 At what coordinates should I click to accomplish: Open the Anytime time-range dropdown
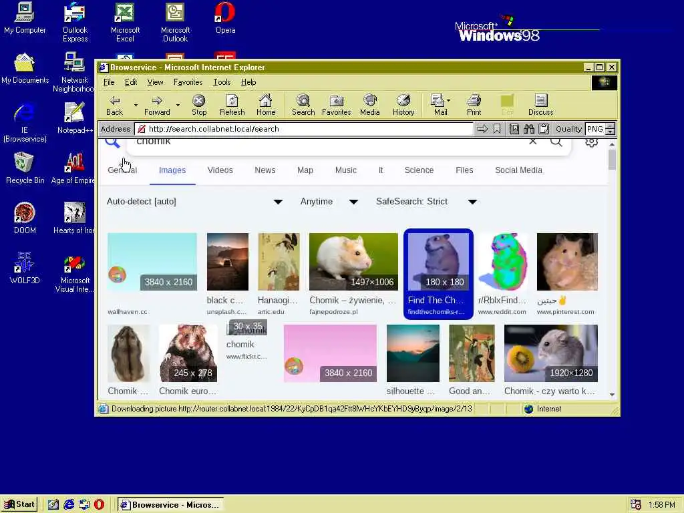(x=329, y=202)
